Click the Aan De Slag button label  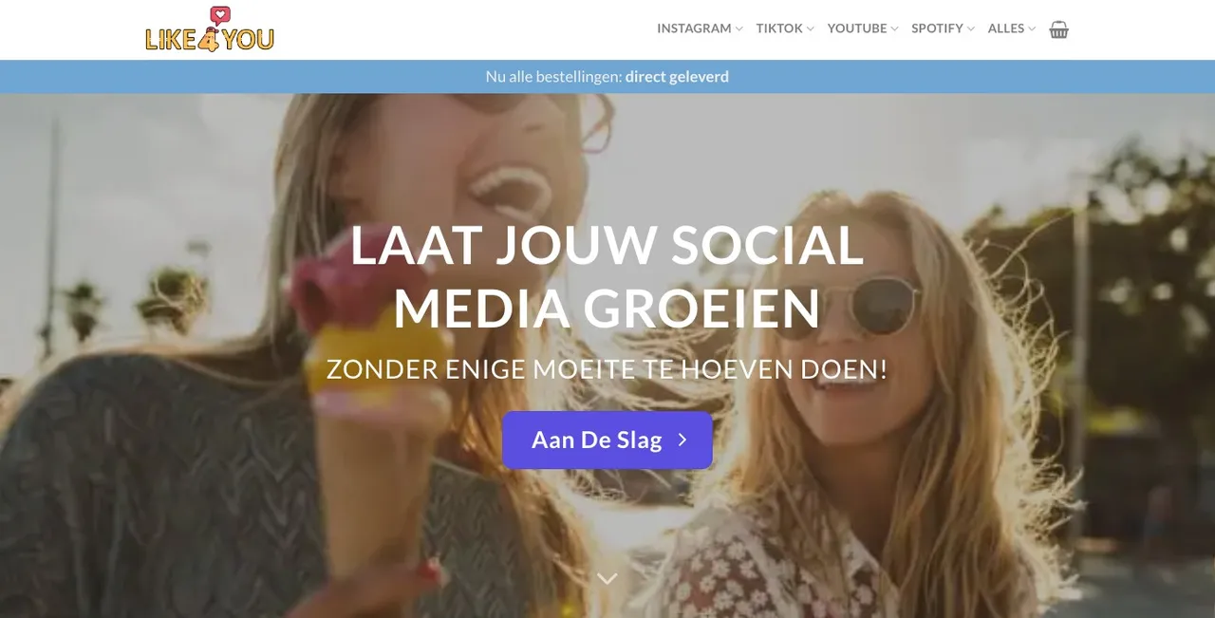tap(596, 440)
